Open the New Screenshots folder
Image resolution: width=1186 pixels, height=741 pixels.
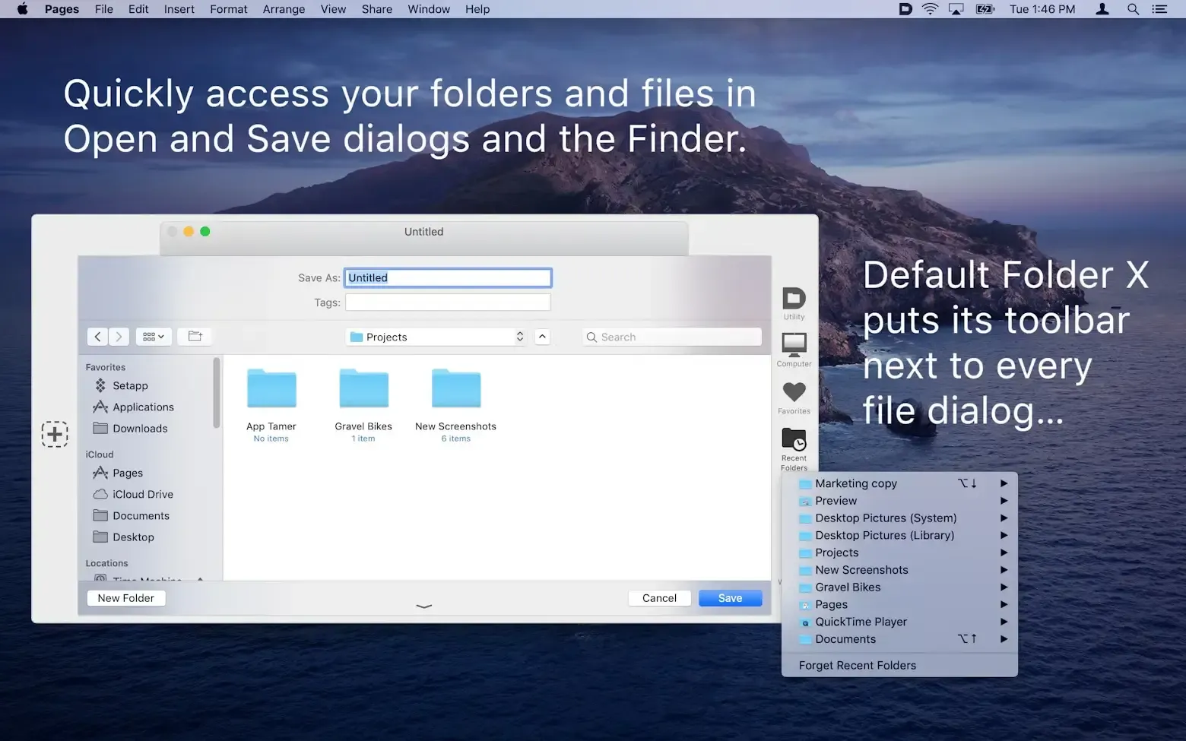tap(455, 388)
